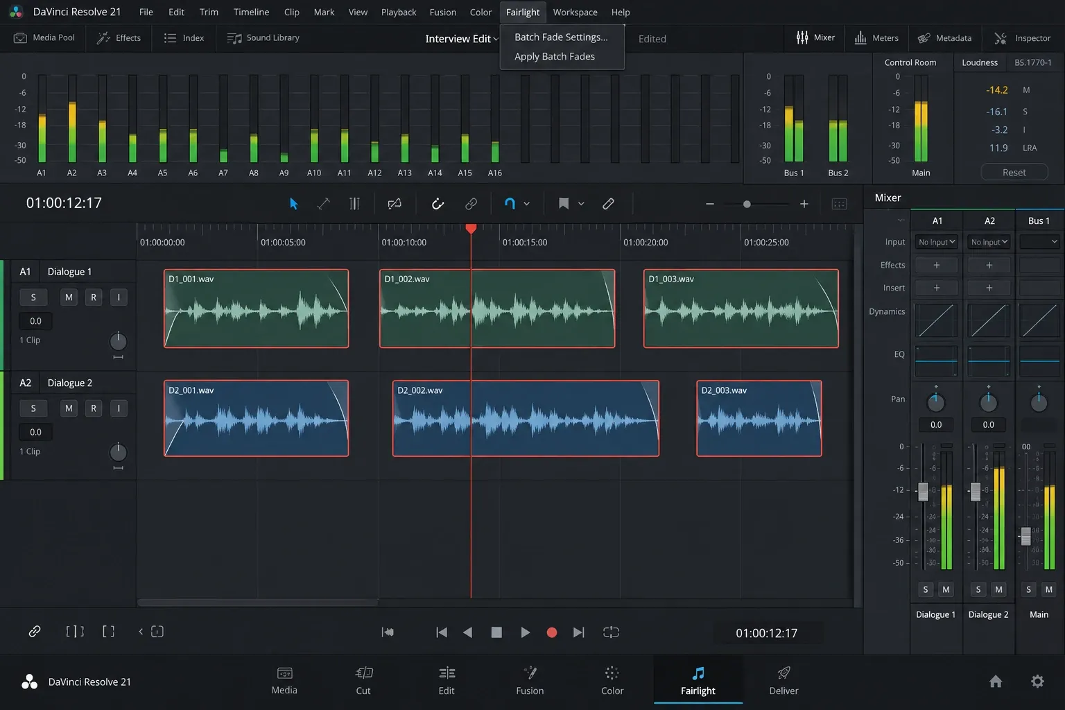Select the D2_002.wav clip
This screenshot has height=710, width=1065.
(x=526, y=418)
